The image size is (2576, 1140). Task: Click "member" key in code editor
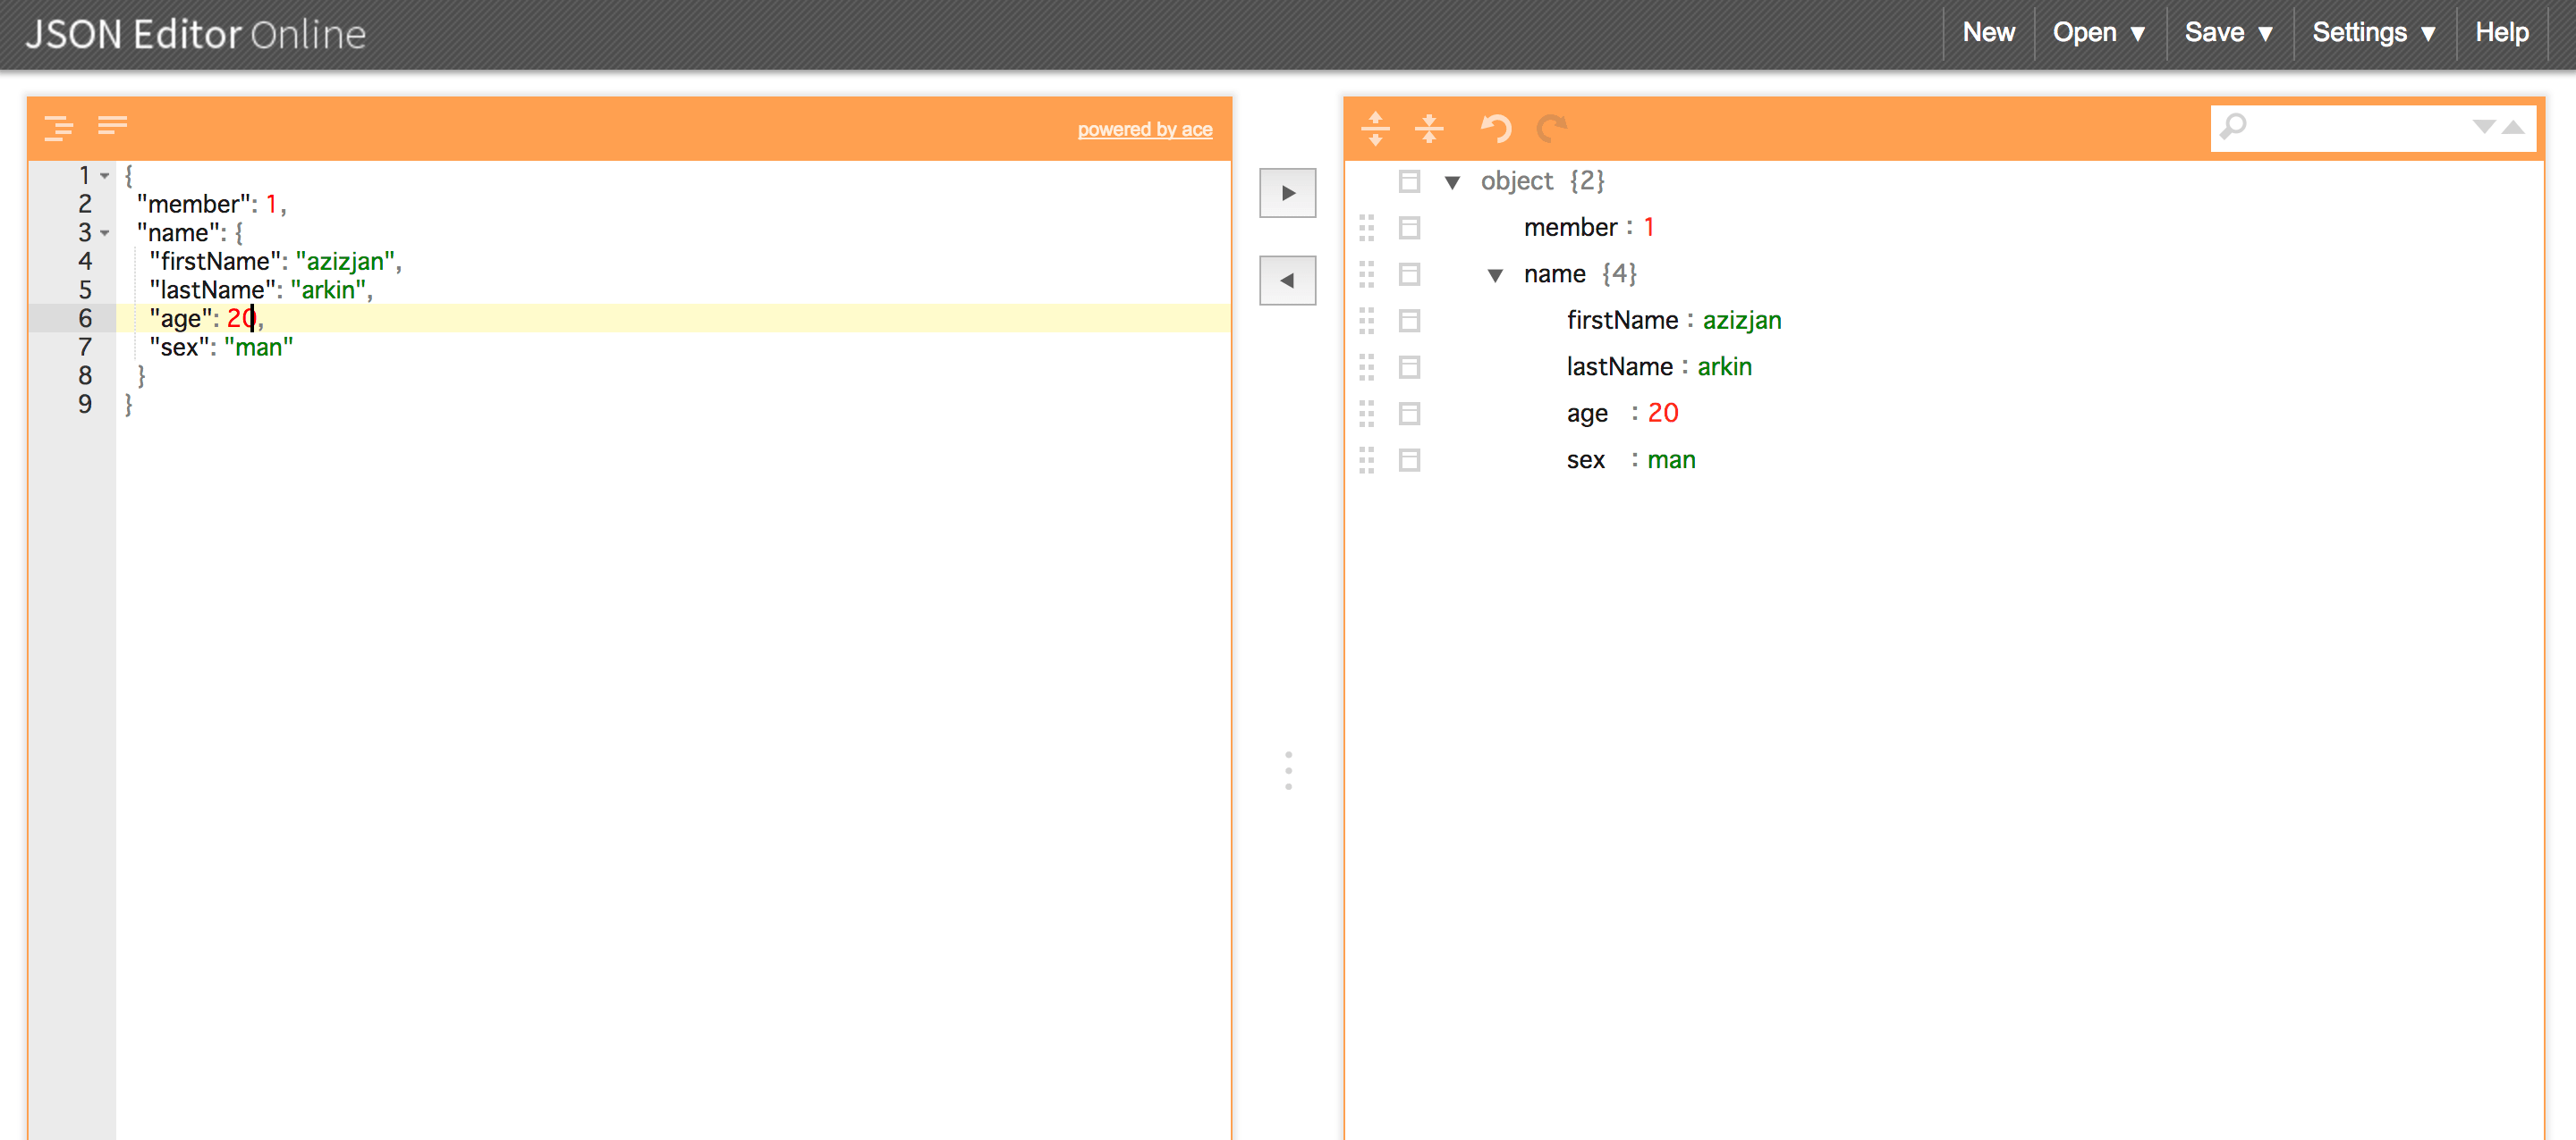193,205
